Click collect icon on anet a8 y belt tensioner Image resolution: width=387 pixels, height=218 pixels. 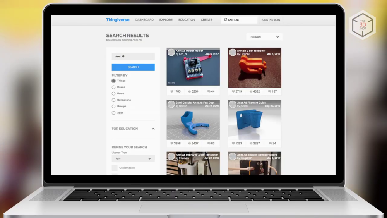(251, 91)
